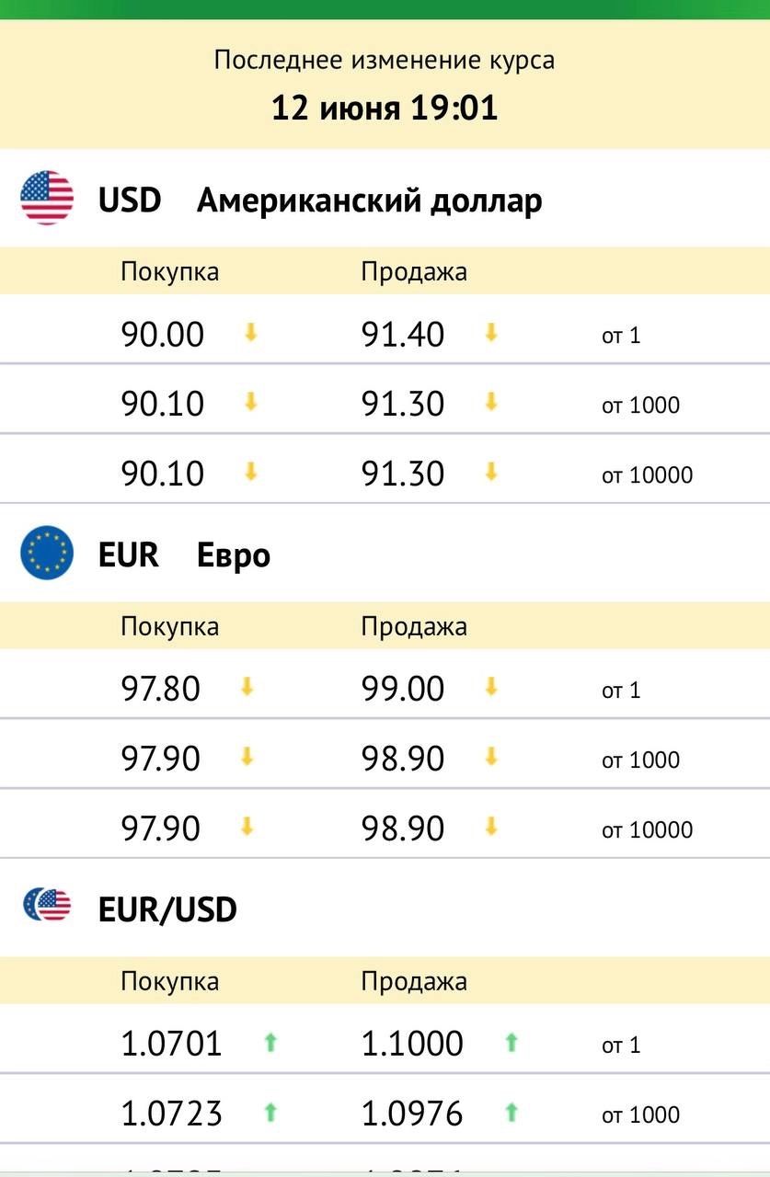Select the USD Американский доллар heading
770x1177 pixels.
coord(320,200)
